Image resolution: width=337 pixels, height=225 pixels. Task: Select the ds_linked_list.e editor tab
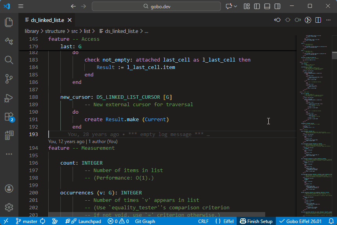coord(44,20)
